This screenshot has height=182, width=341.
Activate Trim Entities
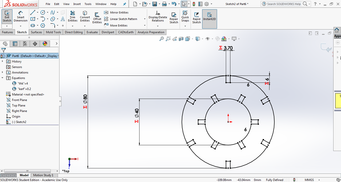click(73, 16)
